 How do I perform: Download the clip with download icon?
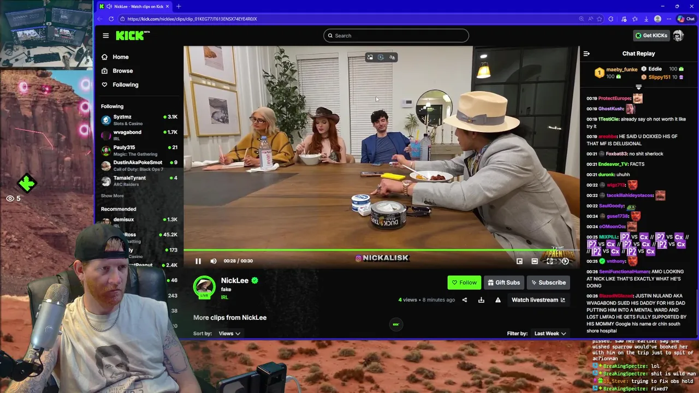481,300
